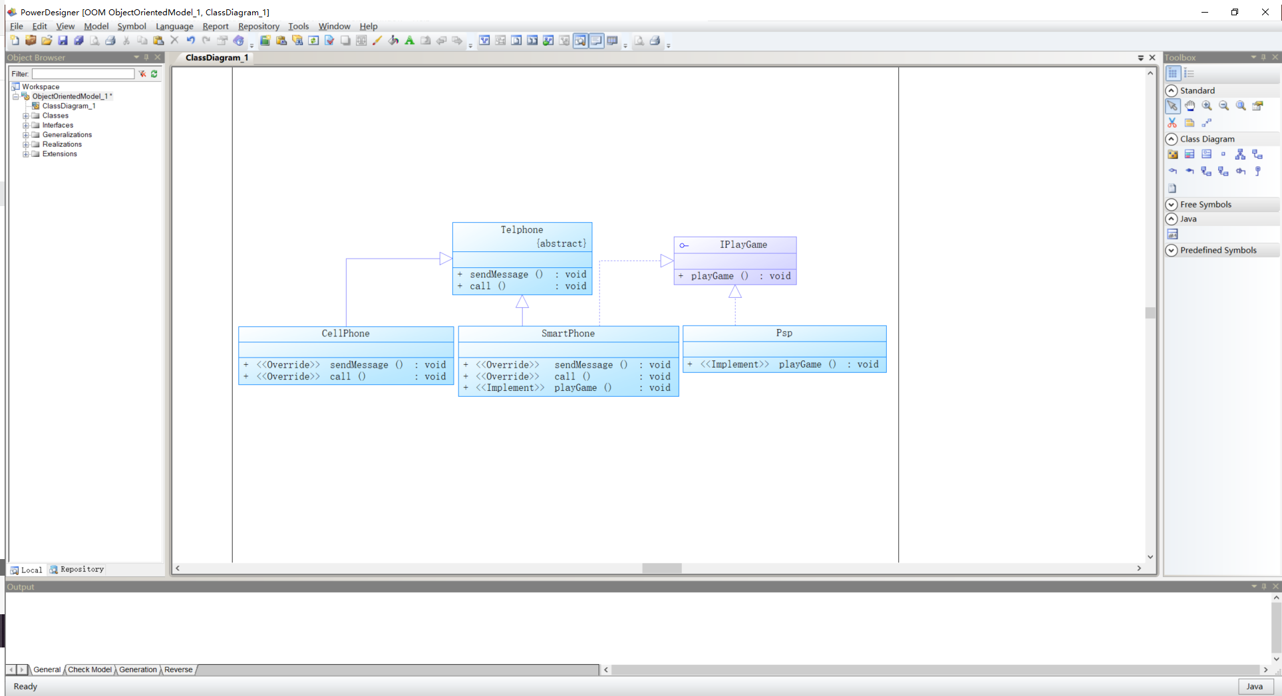Choose the Note tool in Class Diagram section
The height and width of the screenshot is (696, 1282).
click(x=1172, y=188)
